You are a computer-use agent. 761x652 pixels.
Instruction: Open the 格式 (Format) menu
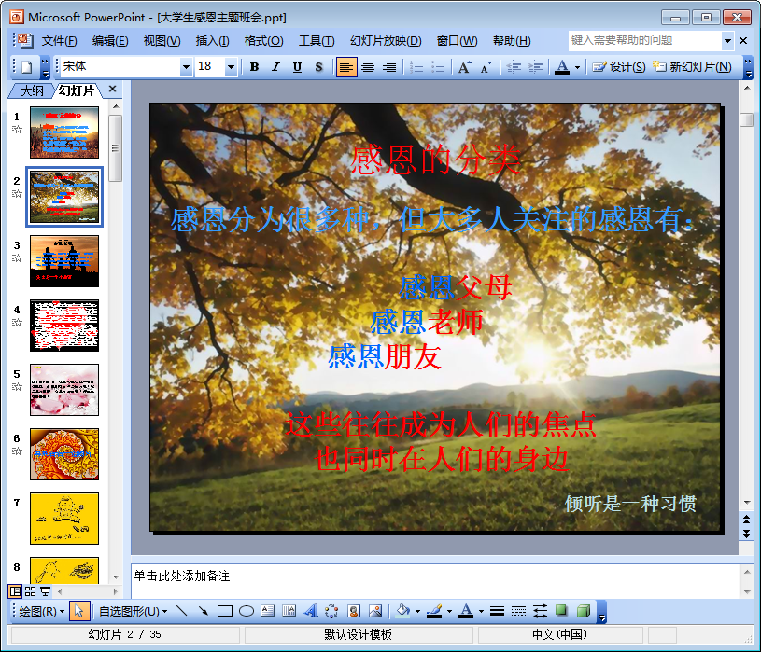[x=263, y=41]
